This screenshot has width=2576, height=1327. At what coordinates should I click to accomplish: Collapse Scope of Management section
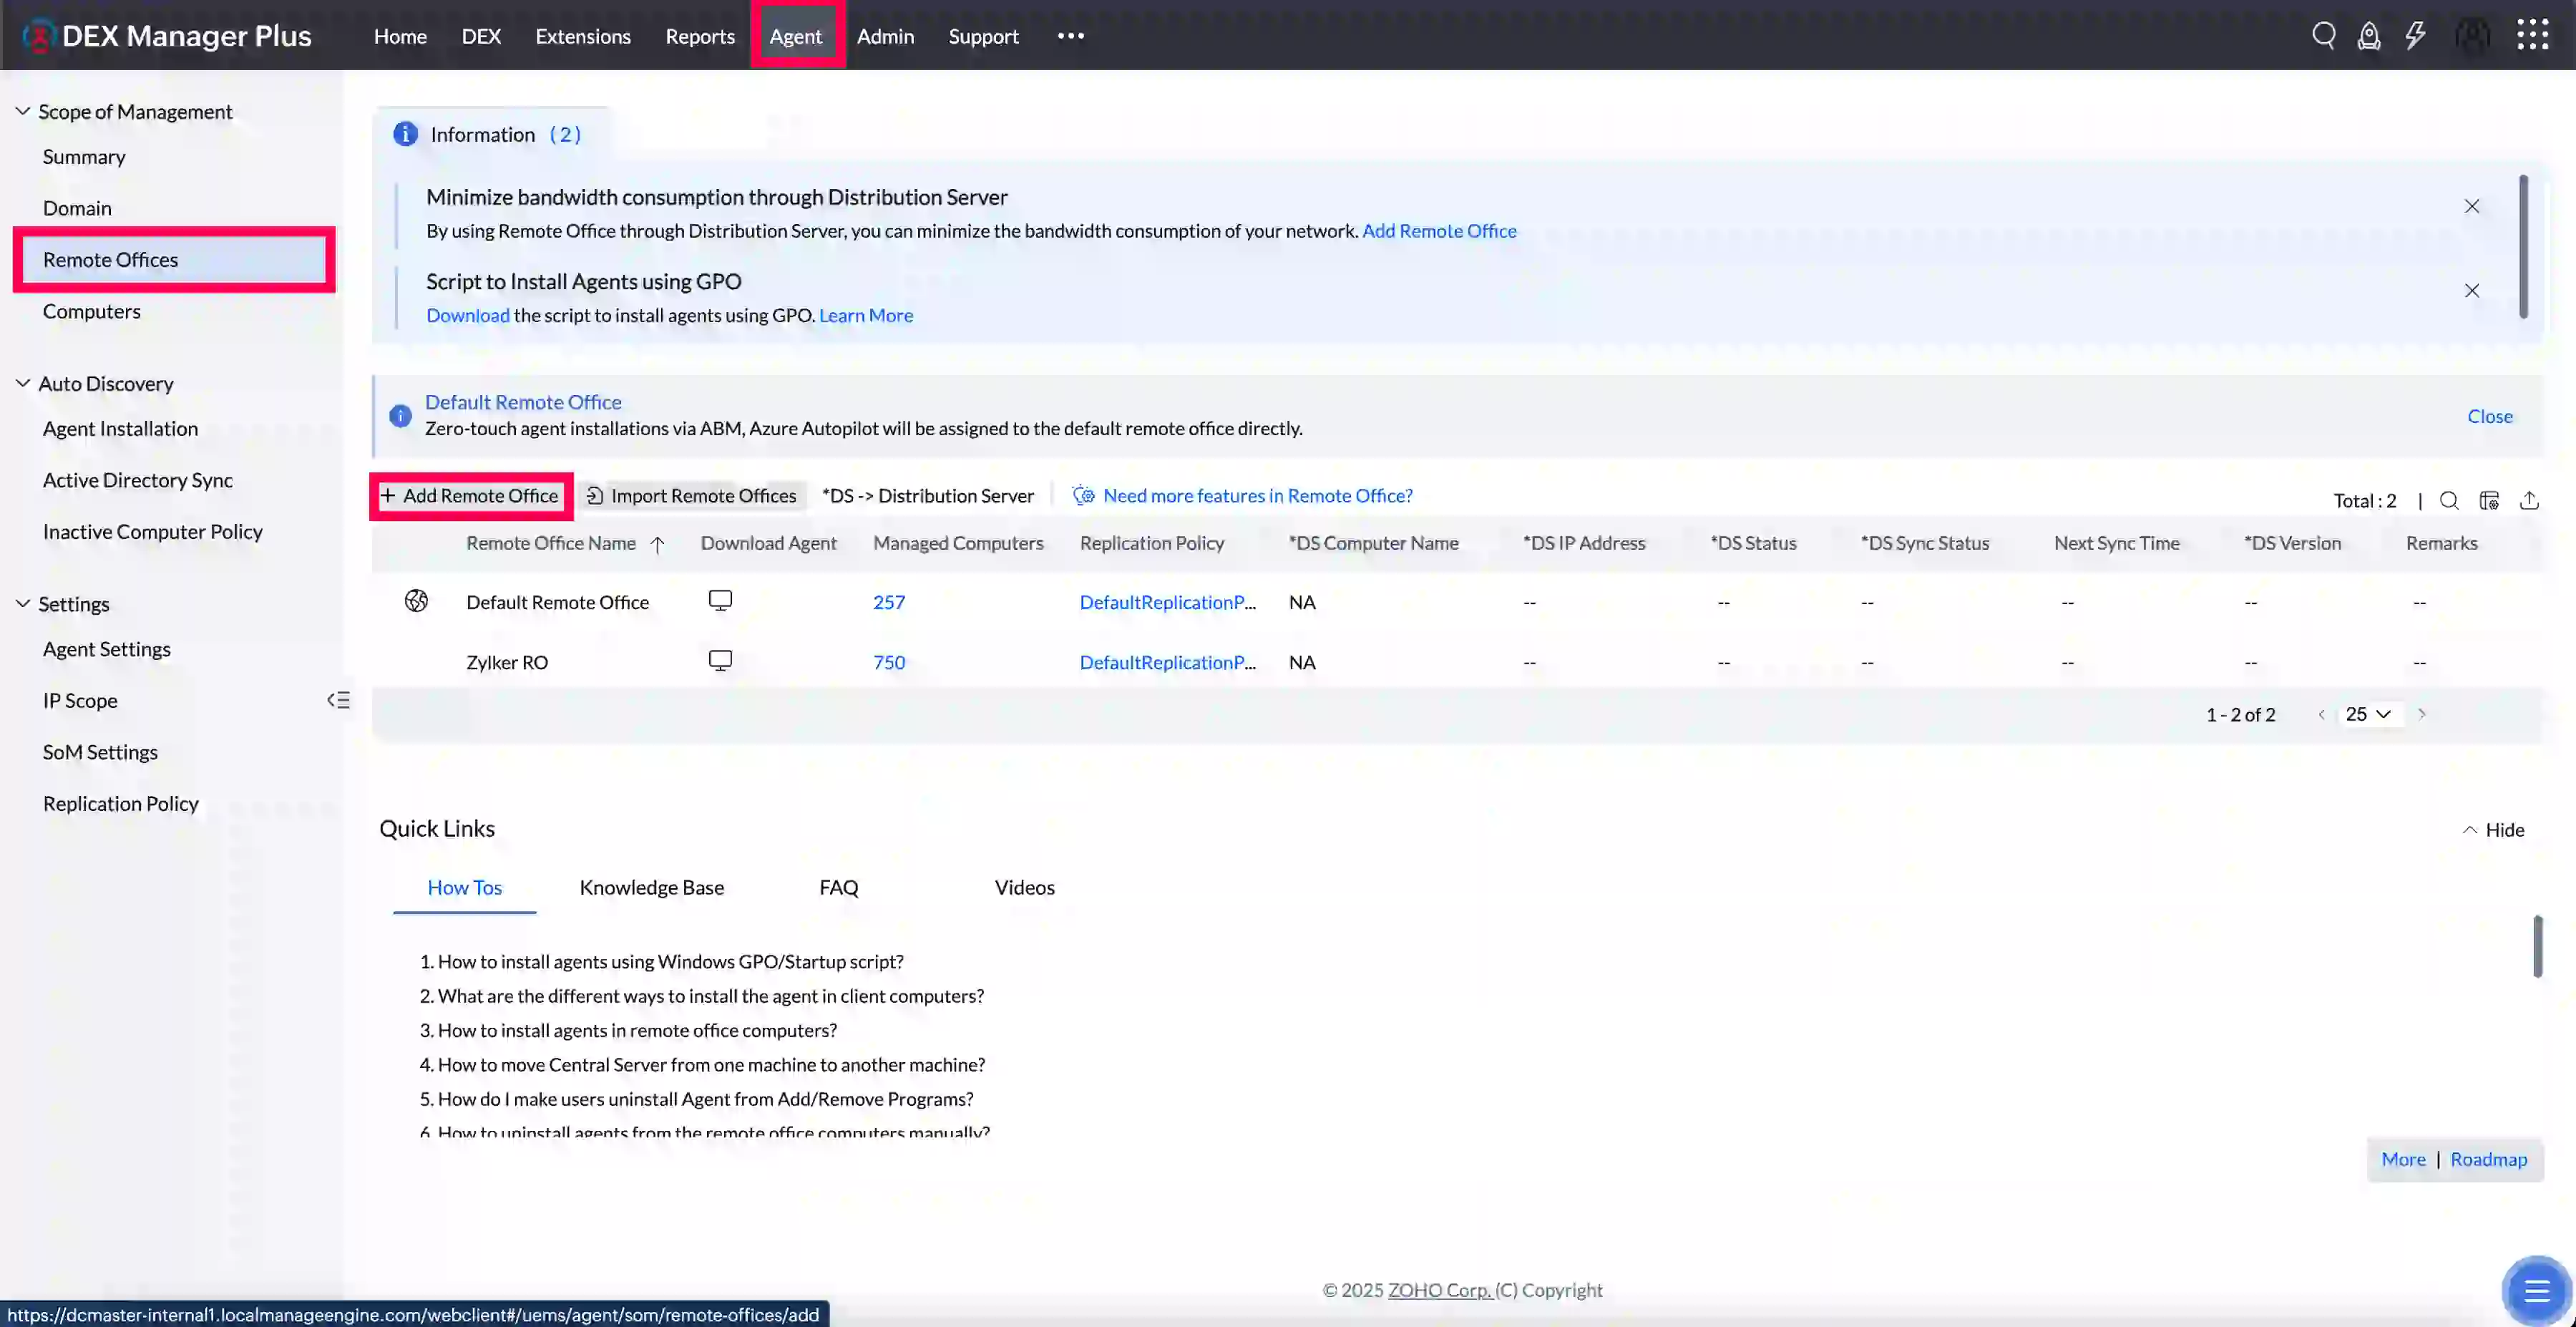point(23,111)
